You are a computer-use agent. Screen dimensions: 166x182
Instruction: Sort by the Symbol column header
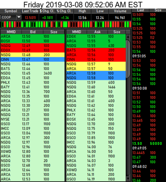pyautogui.click(x=11, y=11)
